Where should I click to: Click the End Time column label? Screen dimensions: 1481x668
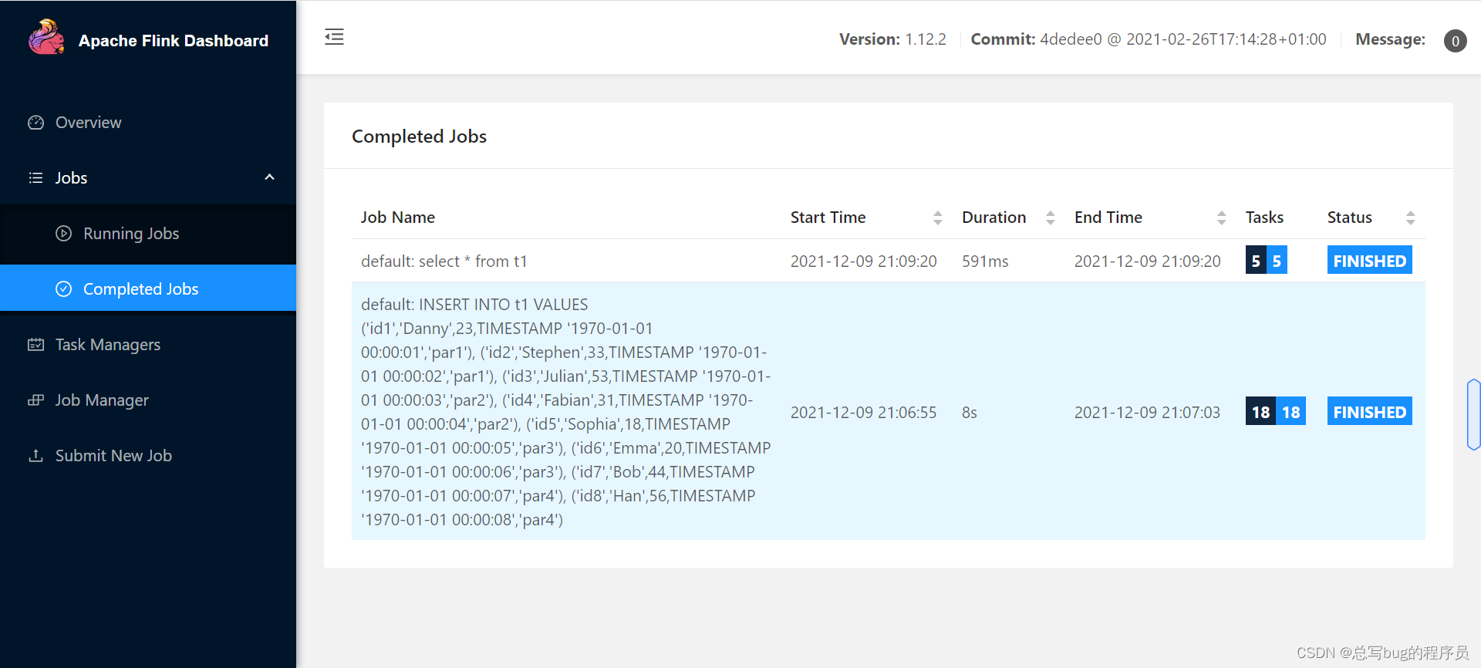1108,218
